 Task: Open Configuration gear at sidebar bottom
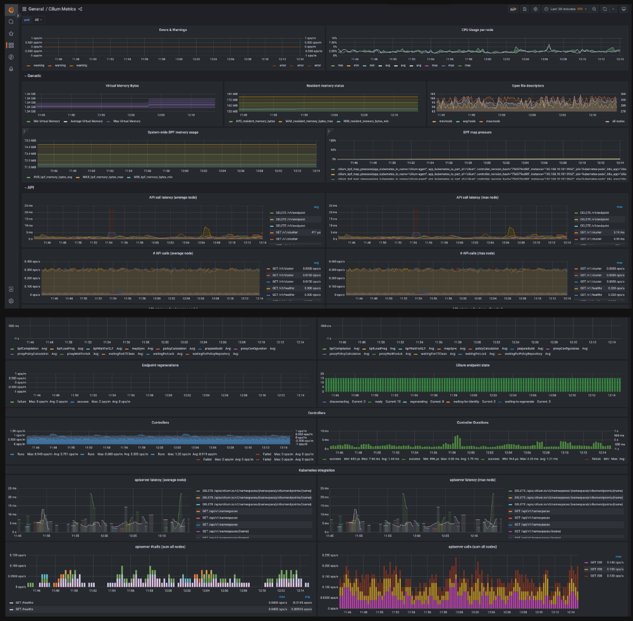point(11,301)
